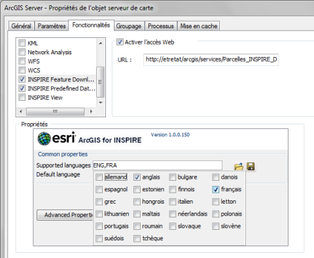
Task: Check roumain language box
Action: 137,226
